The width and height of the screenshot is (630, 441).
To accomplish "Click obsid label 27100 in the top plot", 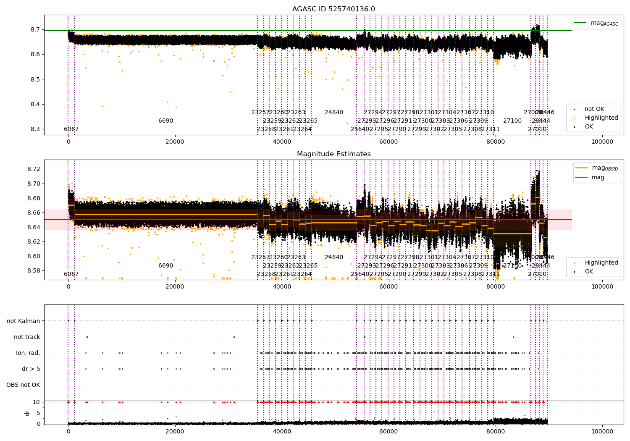I will point(512,121).
